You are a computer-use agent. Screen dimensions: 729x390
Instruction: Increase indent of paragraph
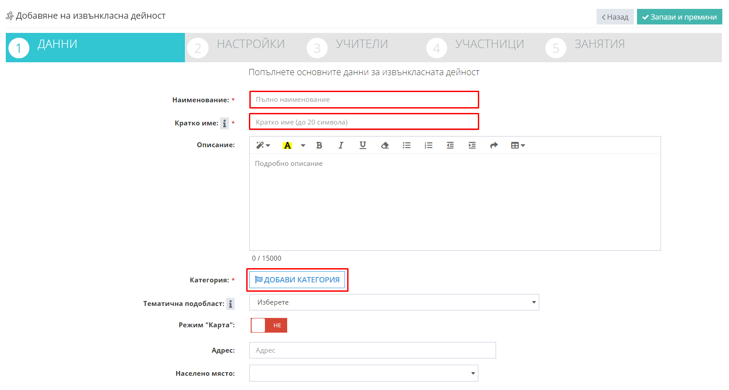point(472,145)
